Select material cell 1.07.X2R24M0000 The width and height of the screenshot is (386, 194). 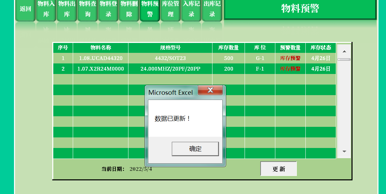pos(101,69)
